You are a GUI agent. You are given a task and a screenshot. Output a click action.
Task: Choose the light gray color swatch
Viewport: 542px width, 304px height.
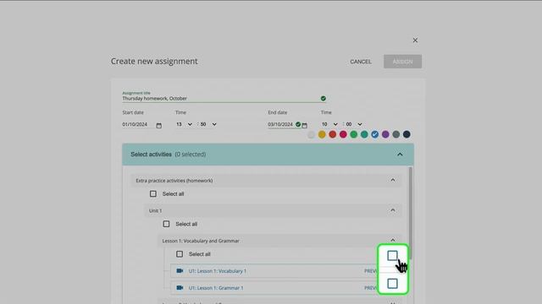(x=311, y=134)
